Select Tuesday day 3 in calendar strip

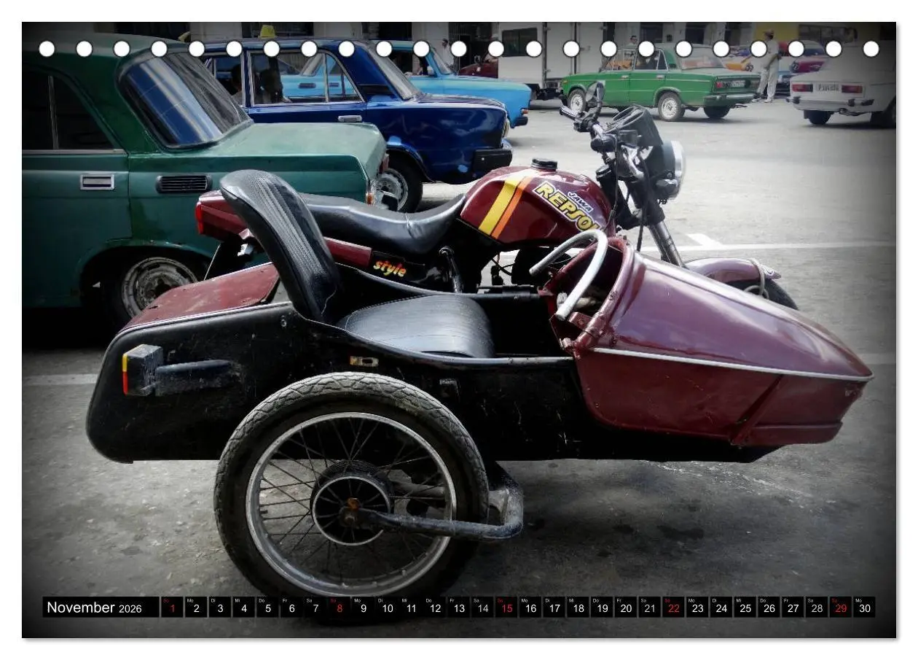(x=219, y=607)
